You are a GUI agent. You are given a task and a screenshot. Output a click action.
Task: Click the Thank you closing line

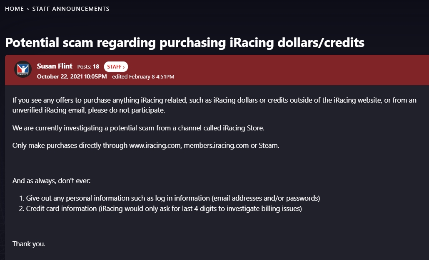tap(28, 244)
